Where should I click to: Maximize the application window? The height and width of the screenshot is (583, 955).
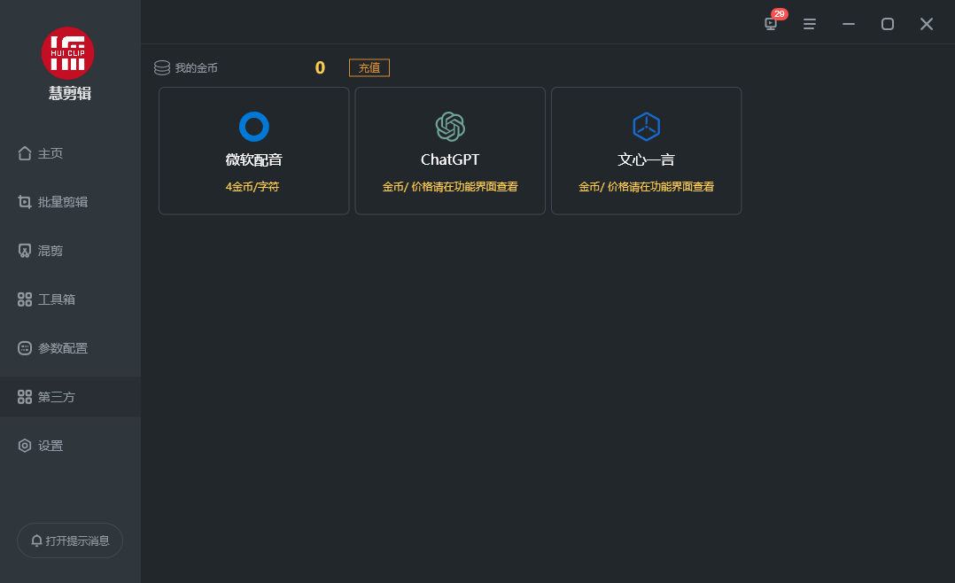pos(887,24)
